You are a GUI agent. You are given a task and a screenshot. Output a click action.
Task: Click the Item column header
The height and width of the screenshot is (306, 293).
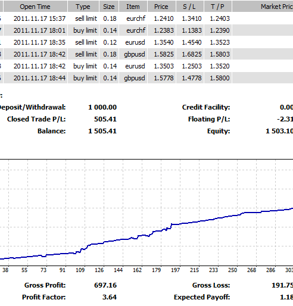coord(133,7)
